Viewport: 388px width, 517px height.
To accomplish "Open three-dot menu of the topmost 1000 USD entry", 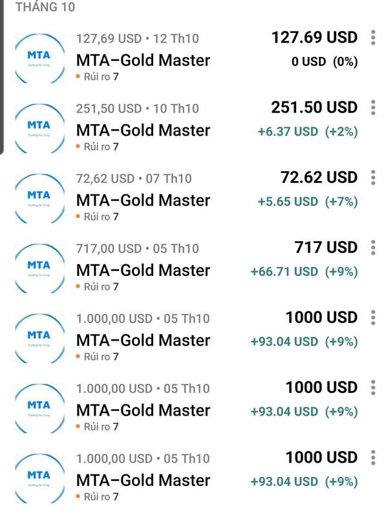I will (x=373, y=317).
